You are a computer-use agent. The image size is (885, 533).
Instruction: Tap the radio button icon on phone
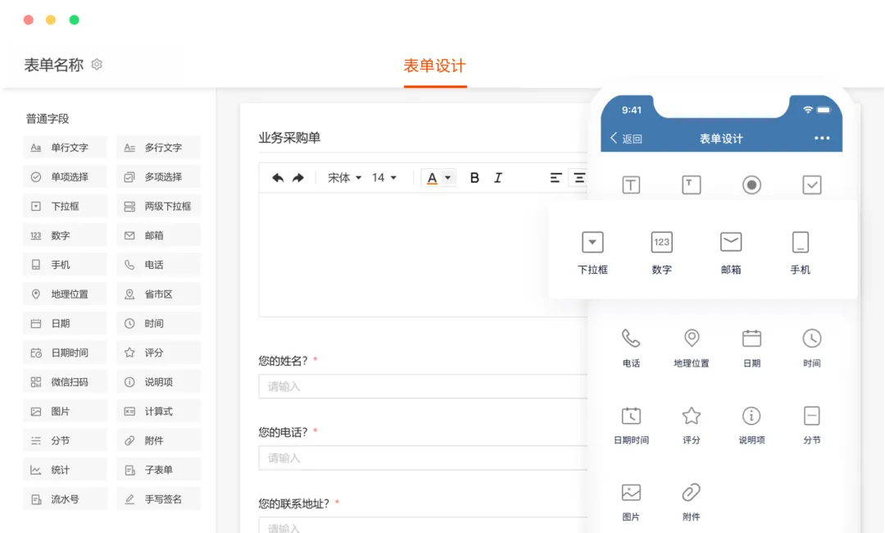[751, 185]
